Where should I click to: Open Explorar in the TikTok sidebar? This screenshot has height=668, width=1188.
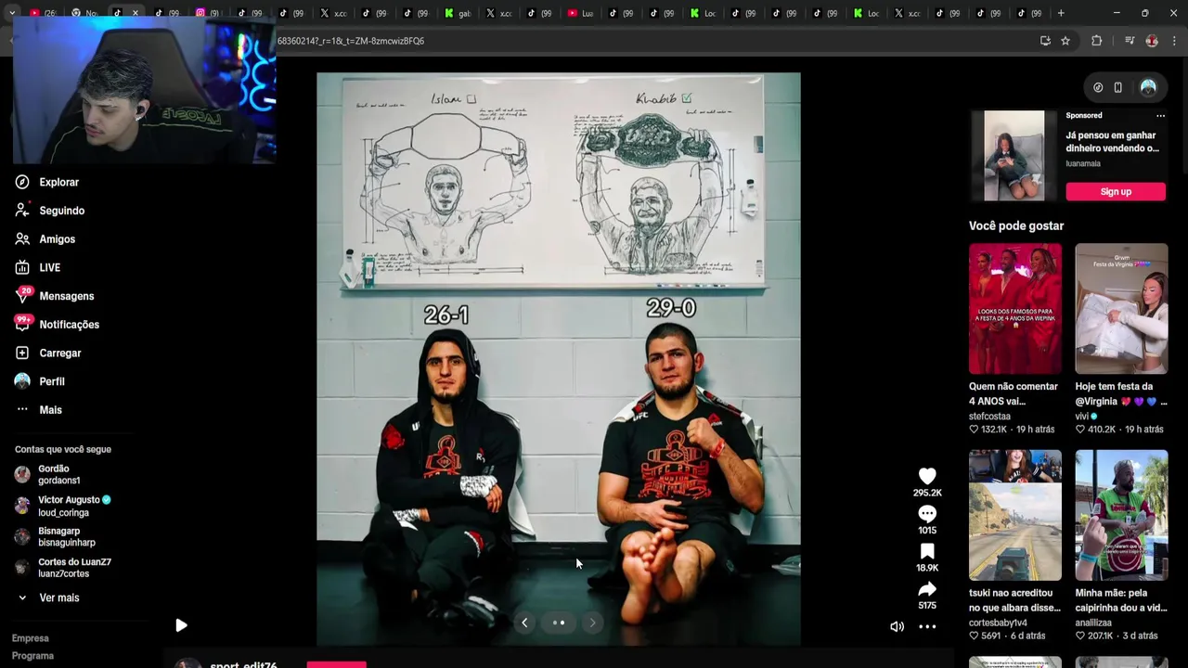coord(48,182)
